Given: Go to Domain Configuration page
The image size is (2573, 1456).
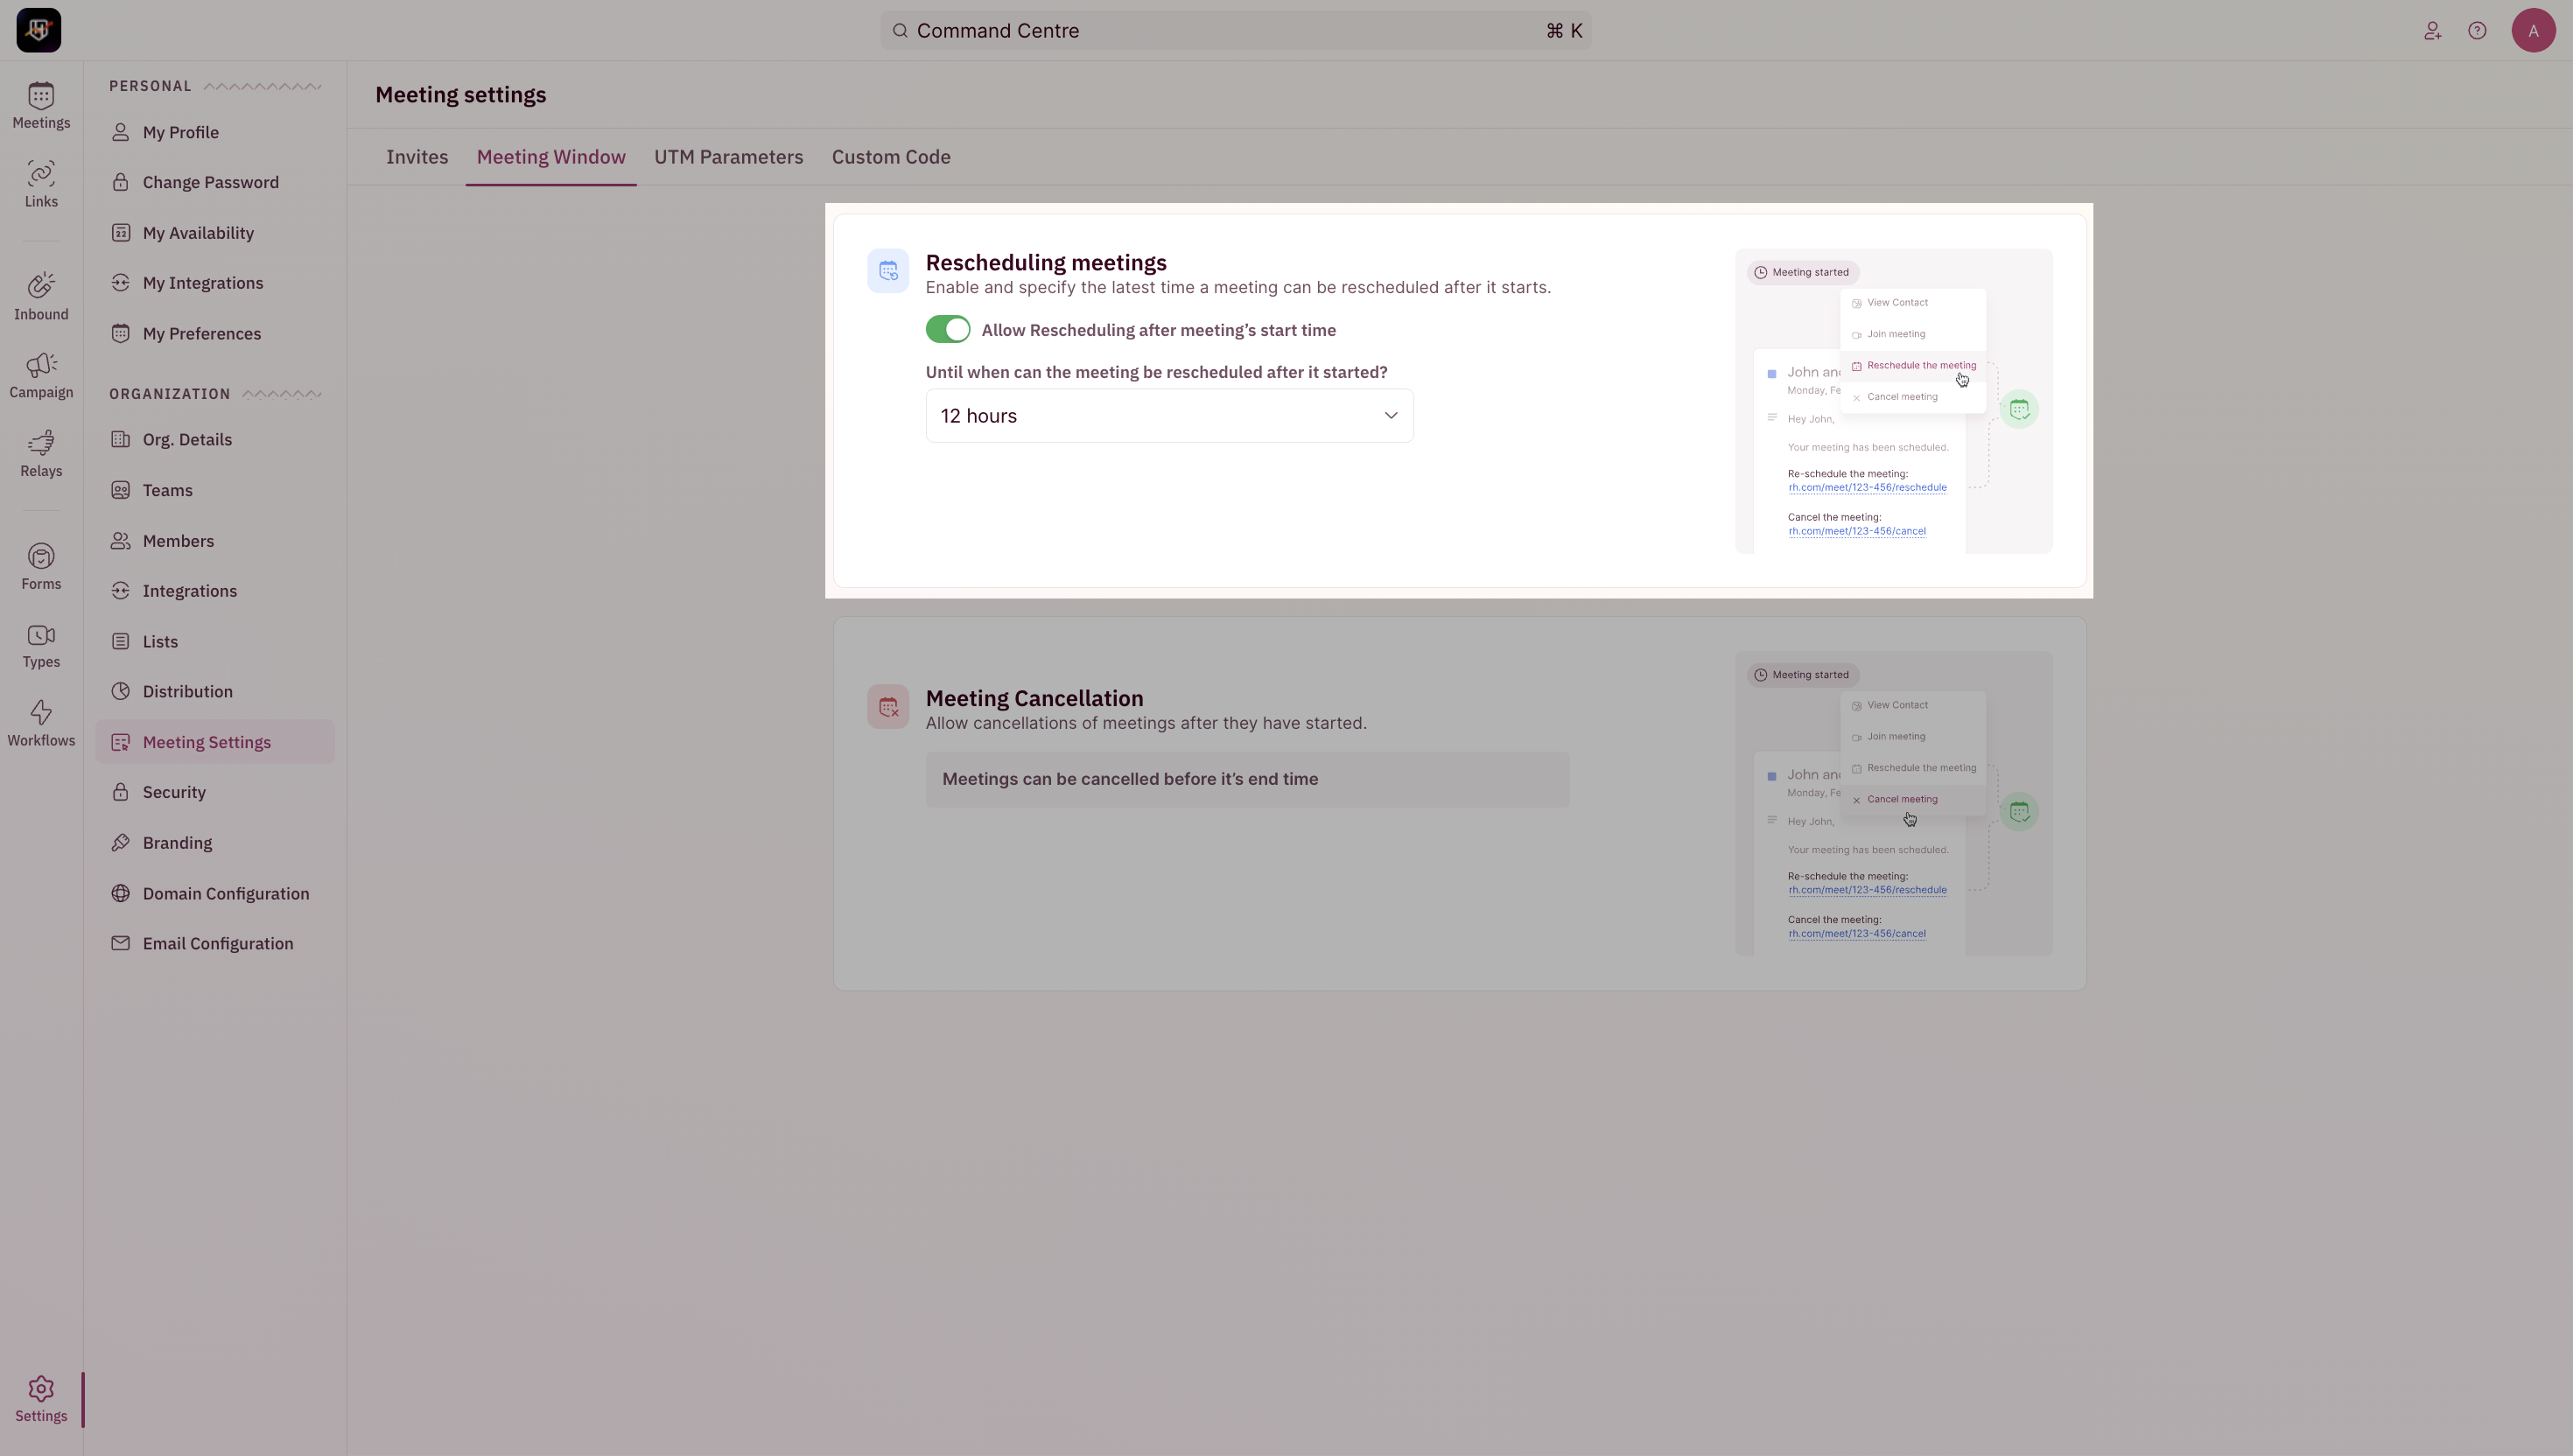Looking at the screenshot, I should [225, 893].
